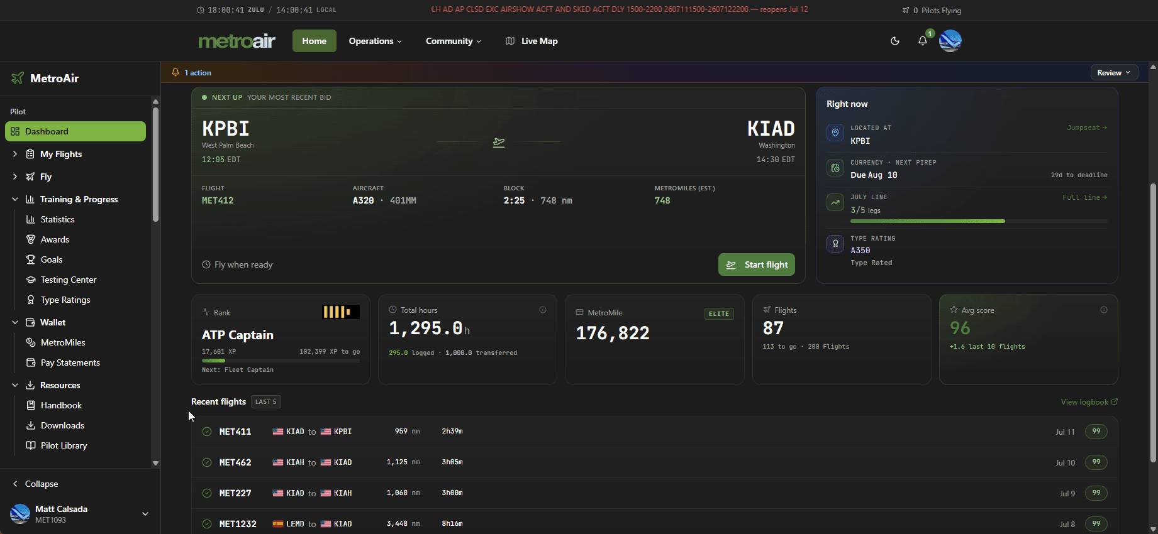The width and height of the screenshot is (1158, 534).
Task: Select Dashboard in sidebar
Action: 75,131
